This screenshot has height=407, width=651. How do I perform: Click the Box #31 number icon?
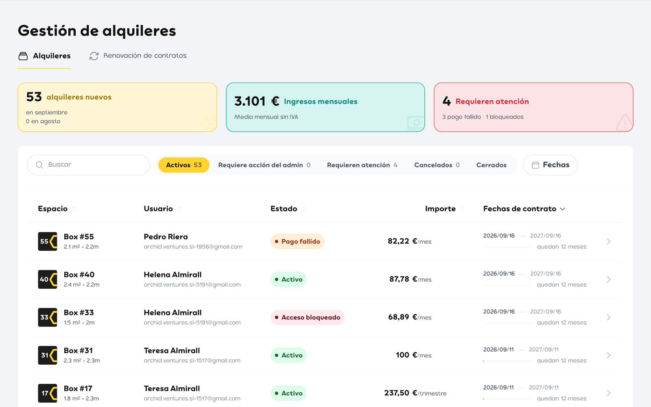click(48, 355)
